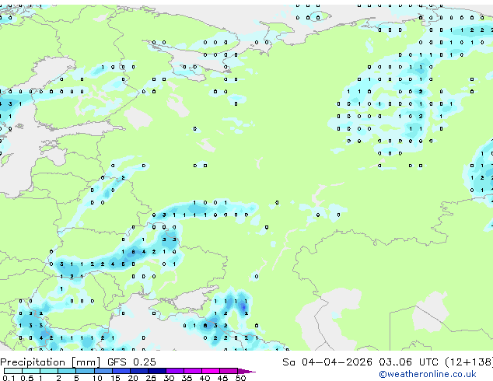The image size is (493, 381).
Task: Select the 0.1–0.5 mm legend color
Action: pos(13,371)
